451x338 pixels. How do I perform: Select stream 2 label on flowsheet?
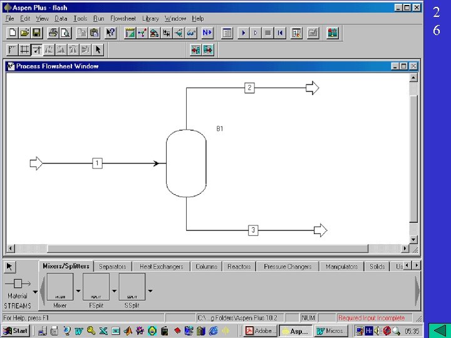pos(249,88)
